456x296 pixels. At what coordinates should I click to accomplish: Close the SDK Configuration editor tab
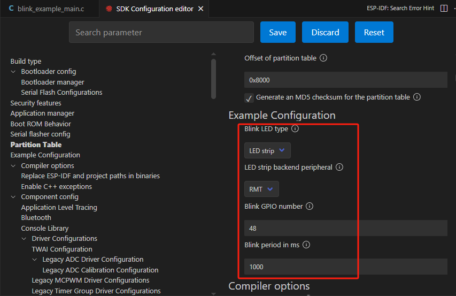[200, 9]
